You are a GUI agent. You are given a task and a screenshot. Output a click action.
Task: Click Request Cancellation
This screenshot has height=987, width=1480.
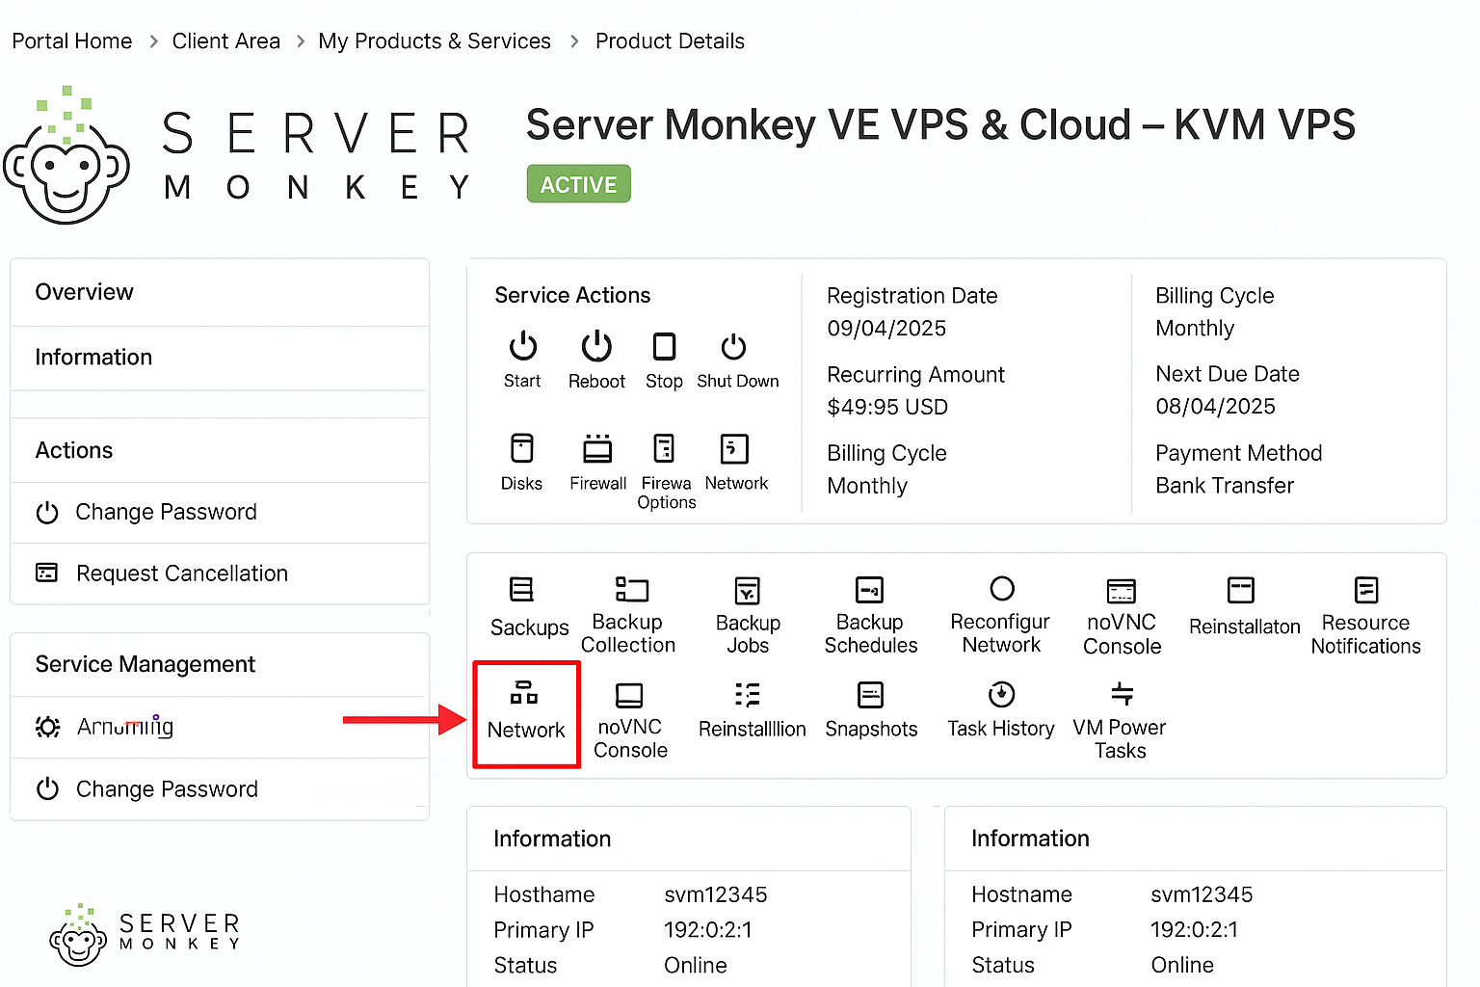(220, 574)
